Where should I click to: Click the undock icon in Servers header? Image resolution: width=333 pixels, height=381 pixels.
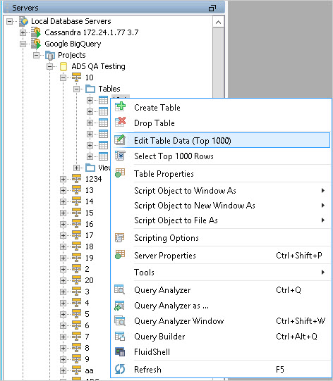click(212, 8)
